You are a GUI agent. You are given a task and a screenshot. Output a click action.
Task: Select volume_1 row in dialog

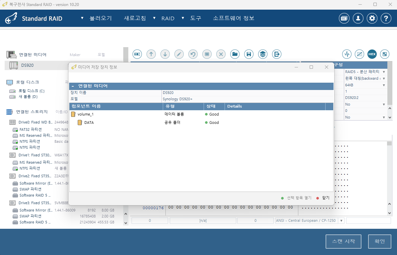(201, 114)
